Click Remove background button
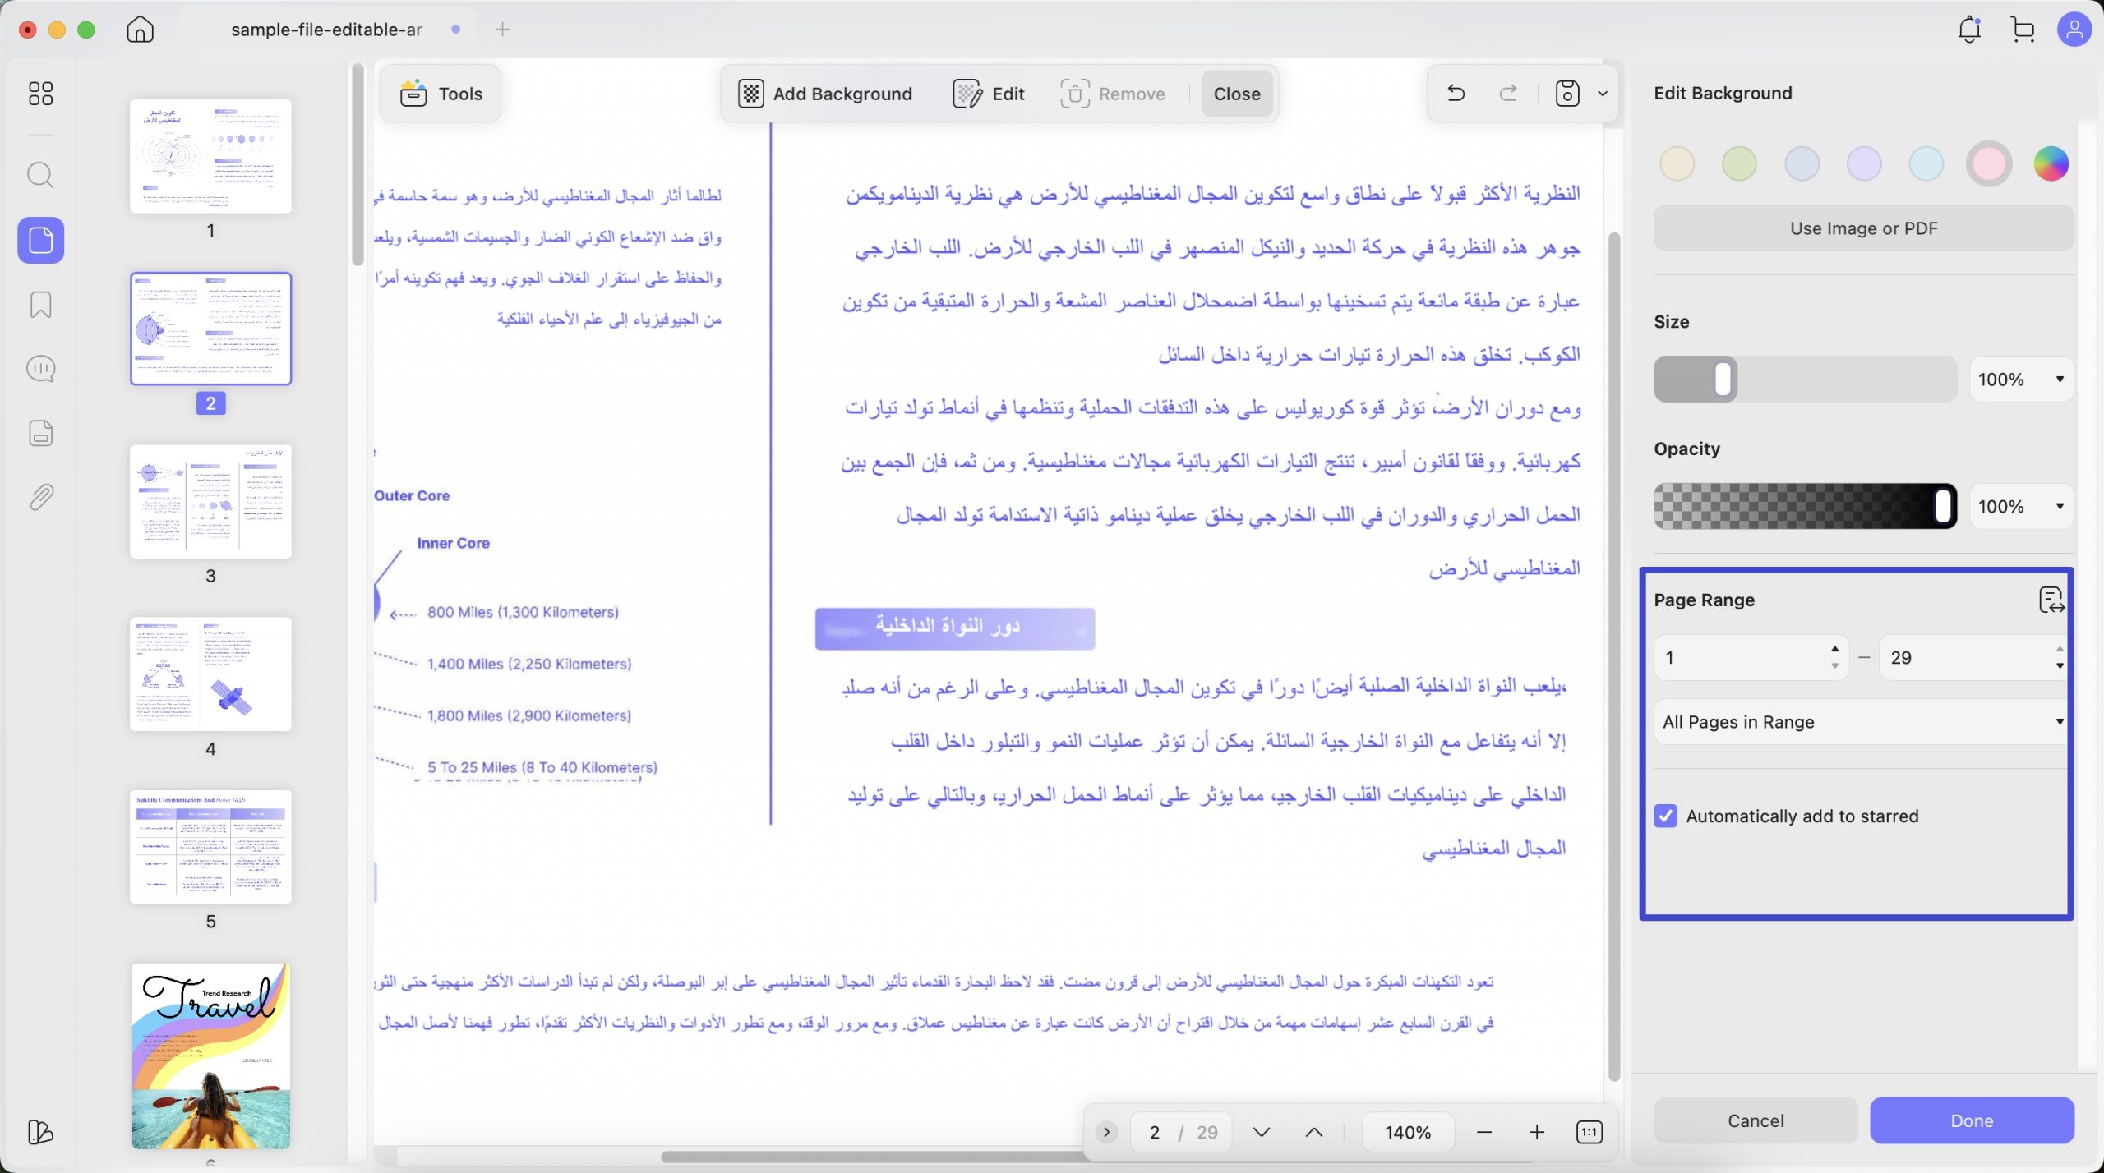The image size is (2104, 1173). (x=1112, y=94)
